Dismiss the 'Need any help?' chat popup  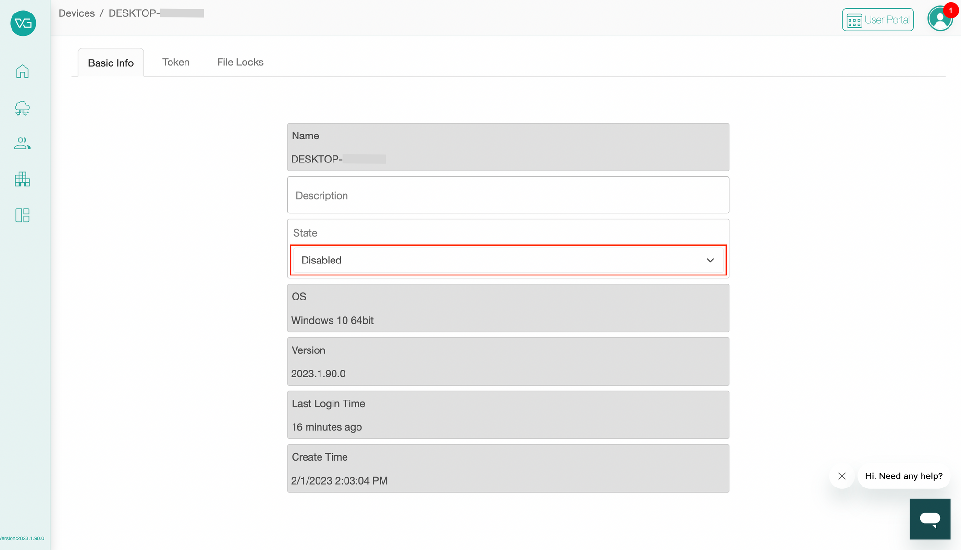click(842, 476)
